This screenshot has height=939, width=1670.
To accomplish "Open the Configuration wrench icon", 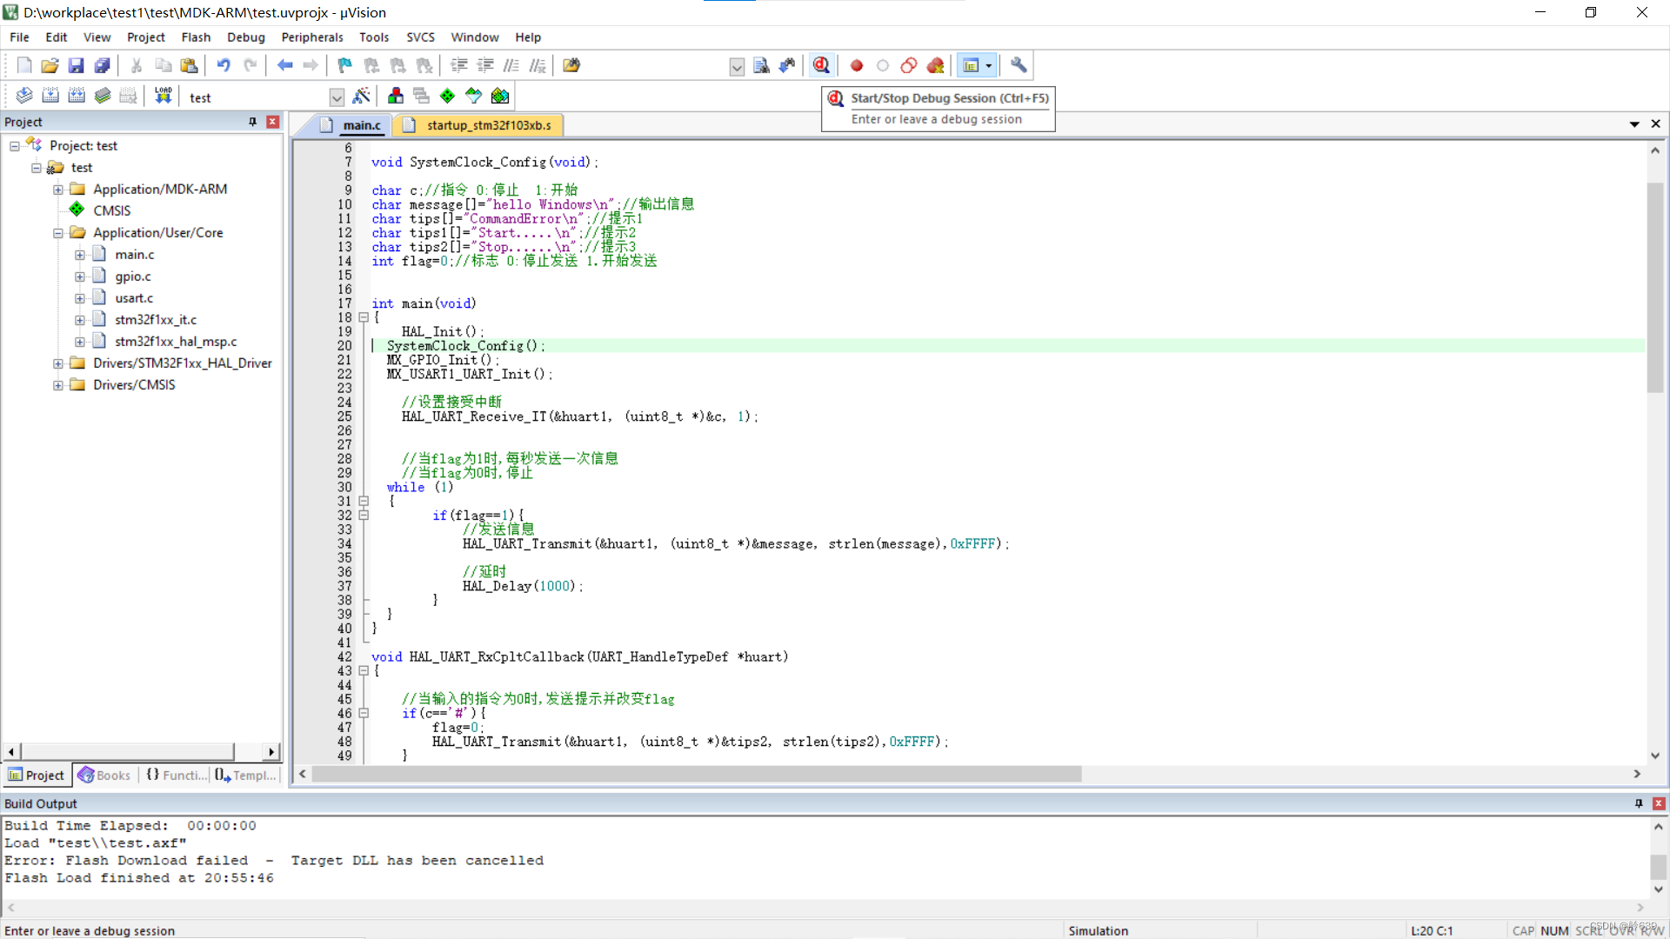I will coord(1019,65).
